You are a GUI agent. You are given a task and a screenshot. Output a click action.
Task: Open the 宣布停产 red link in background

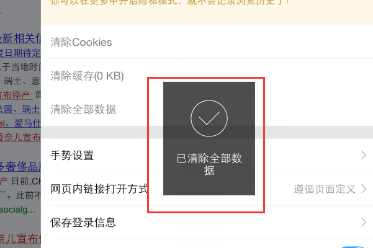pyautogui.click(x=16, y=95)
